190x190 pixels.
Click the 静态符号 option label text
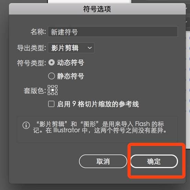(x=70, y=76)
